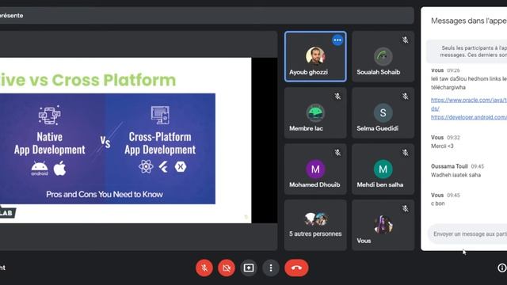Click the Membre Iac name label

(x=306, y=128)
